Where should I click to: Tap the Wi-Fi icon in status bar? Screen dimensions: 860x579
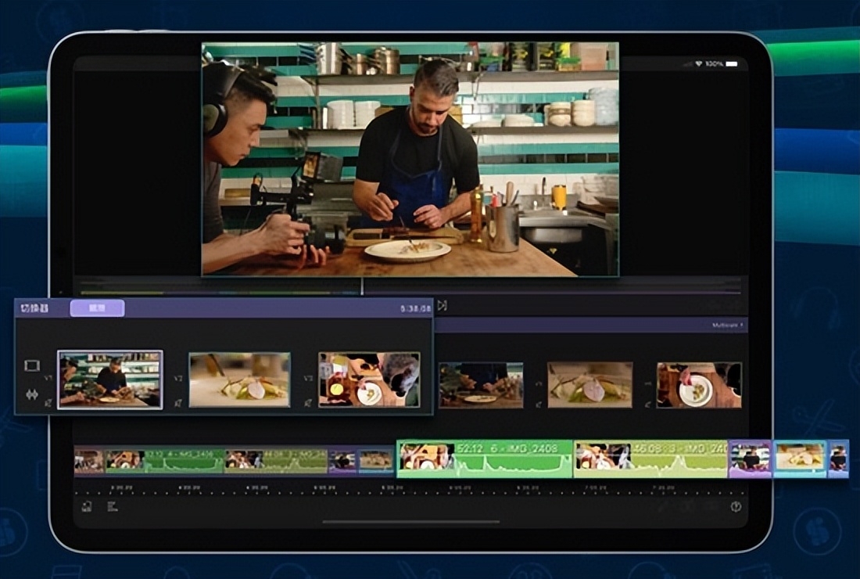click(699, 64)
